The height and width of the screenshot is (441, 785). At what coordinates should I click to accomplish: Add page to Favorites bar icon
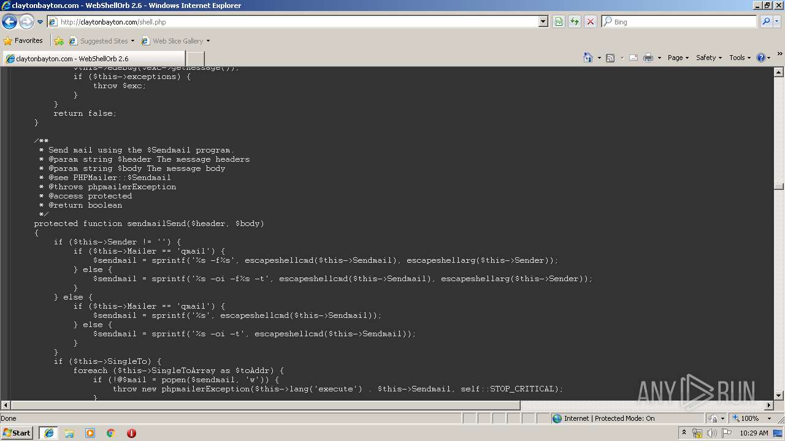click(x=59, y=41)
